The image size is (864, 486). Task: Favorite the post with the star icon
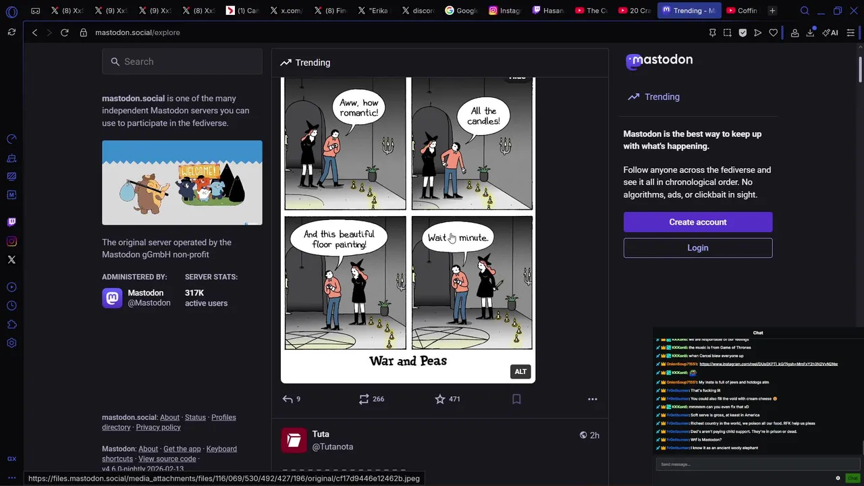click(448, 399)
